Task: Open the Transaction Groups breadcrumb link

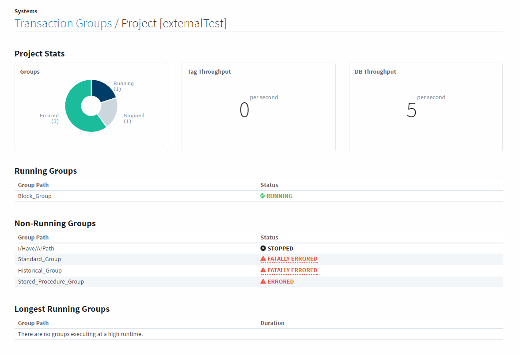Action: 63,23
